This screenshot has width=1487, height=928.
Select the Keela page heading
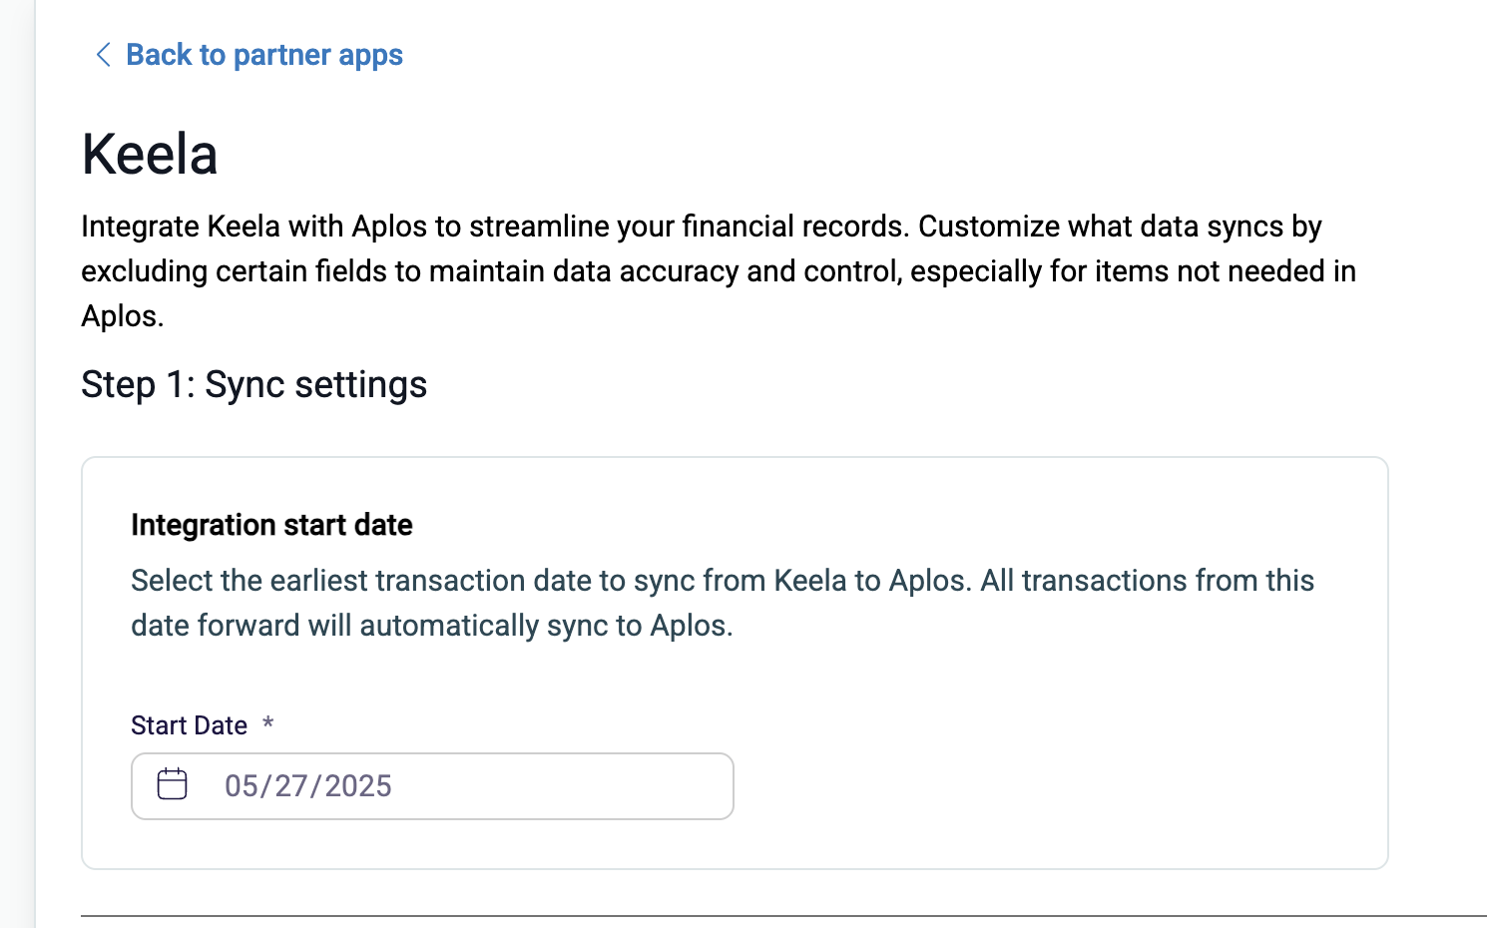150,155
